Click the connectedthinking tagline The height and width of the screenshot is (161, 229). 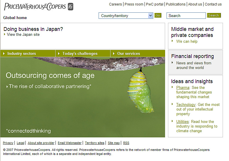tap(28, 131)
